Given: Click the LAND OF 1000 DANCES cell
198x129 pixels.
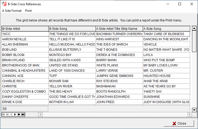Looking at the screenshot, I should (72, 71).
